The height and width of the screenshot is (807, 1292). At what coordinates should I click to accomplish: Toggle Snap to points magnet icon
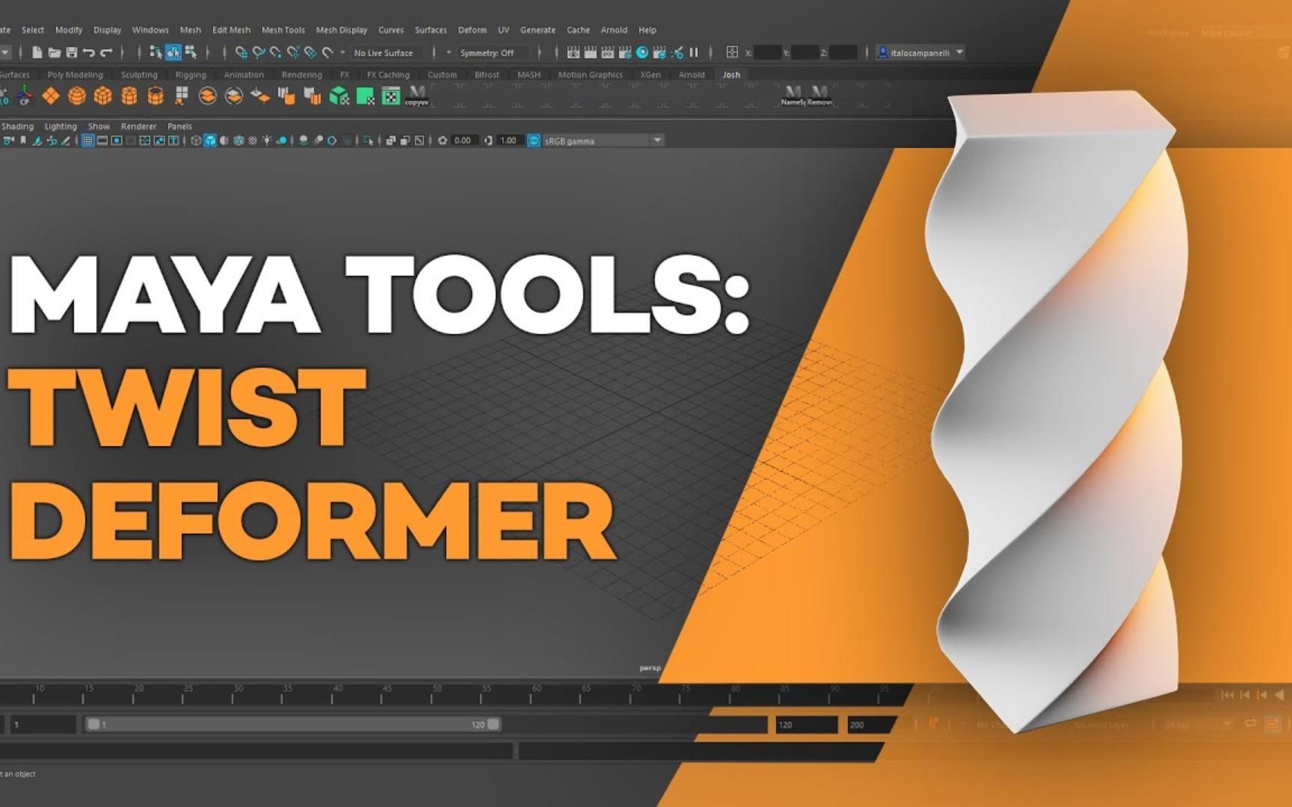[276, 52]
